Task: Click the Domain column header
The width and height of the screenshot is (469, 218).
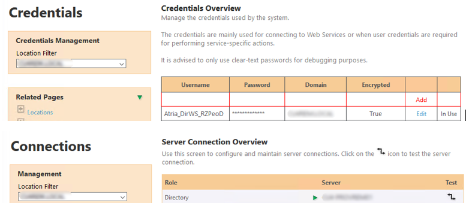Action: pos(315,84)
